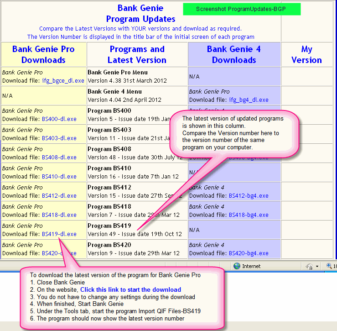This screenshot has height=331, width=337.
Task: Click Program BS420 title text
Action: point(109,245)
